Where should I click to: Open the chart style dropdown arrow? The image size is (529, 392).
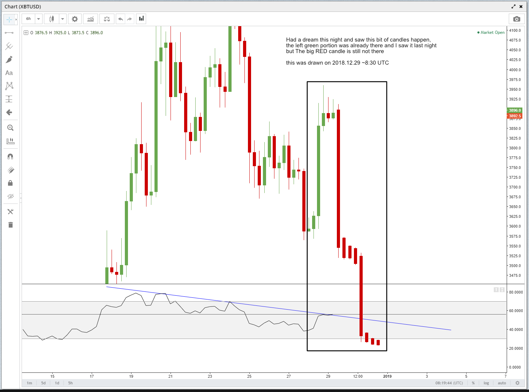[62, 19]
